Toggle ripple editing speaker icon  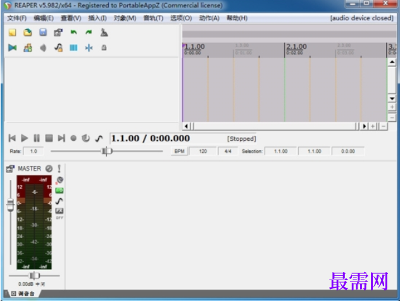(43, 48)
